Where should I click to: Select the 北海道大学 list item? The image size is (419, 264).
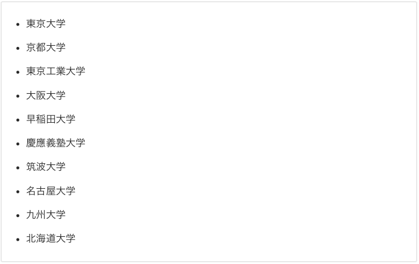[51, 239]
